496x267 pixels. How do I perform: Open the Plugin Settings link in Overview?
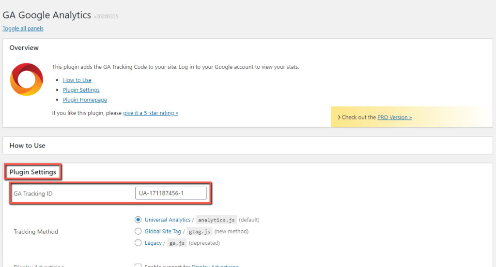81,90
